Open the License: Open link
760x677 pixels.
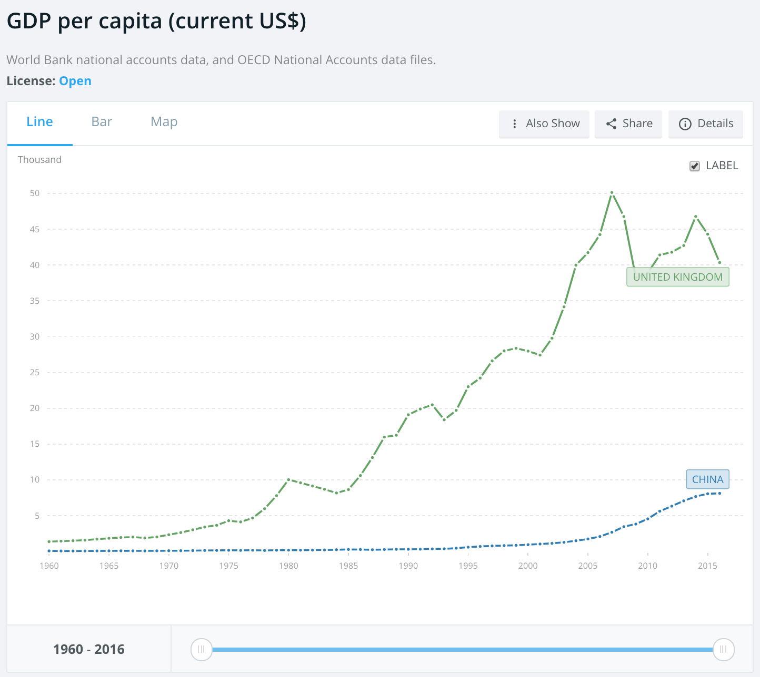[x=75, y=81]
